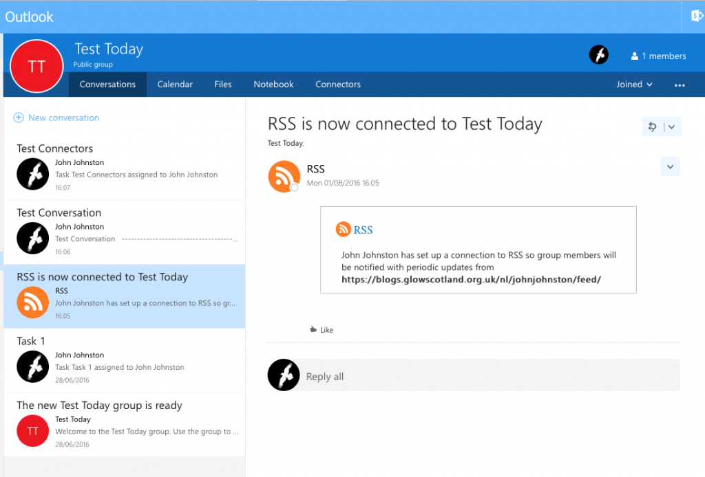Open the glowscotland feed URL
Screen dimensions: 705x477
click(471, 280)
